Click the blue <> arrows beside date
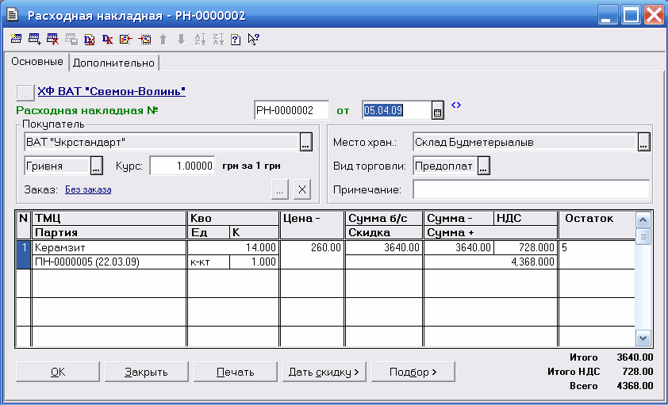The image size is (668, 405). [456, 105]
